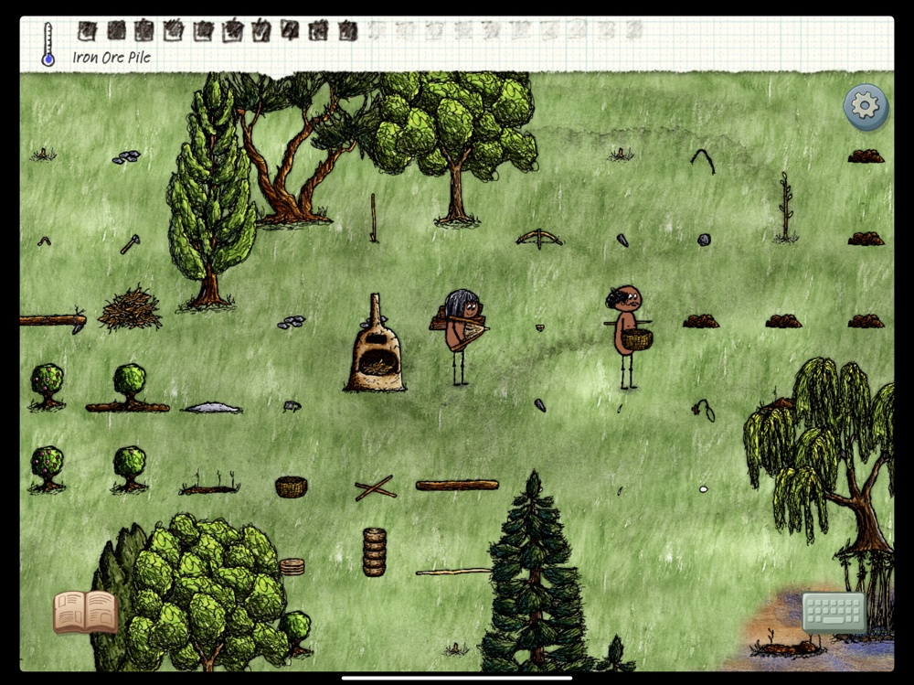The height and width of the screenshot is (685, 914).
Task: Tap the last faded food pip
Action: point(635,29)
